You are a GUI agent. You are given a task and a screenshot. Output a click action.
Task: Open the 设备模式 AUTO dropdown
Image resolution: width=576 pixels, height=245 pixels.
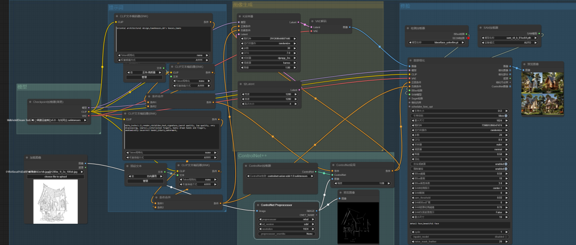(x=509, y=42)
